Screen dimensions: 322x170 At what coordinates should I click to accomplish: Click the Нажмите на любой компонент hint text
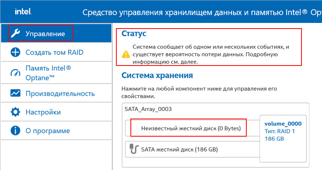pyautogui.click(x=199, y=92)
